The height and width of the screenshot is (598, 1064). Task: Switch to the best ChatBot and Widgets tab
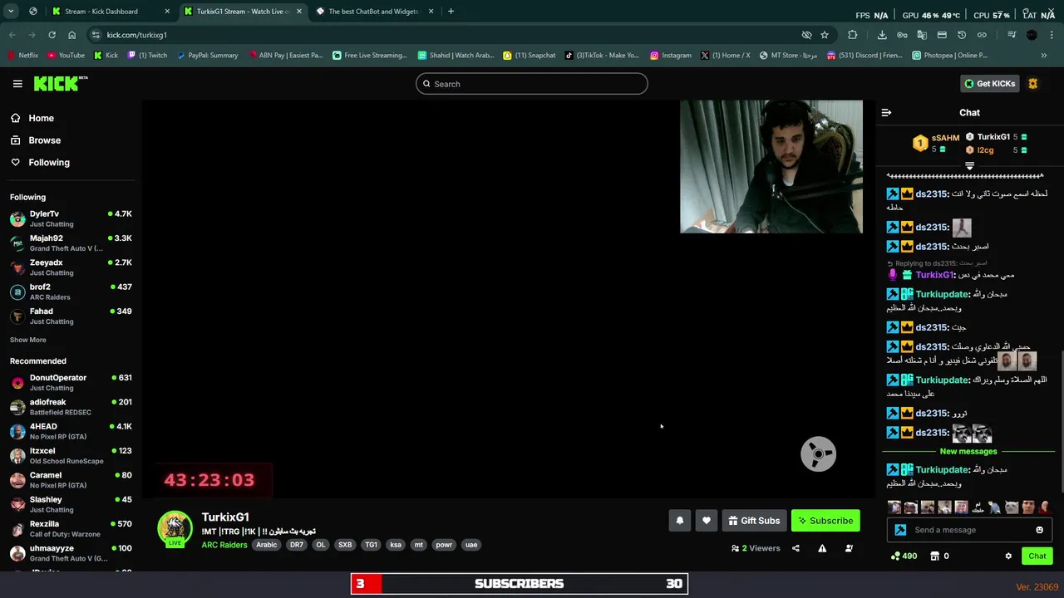click(373, 12)
